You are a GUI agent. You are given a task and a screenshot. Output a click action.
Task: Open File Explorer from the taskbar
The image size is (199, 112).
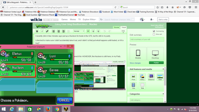tap(21, 109)
